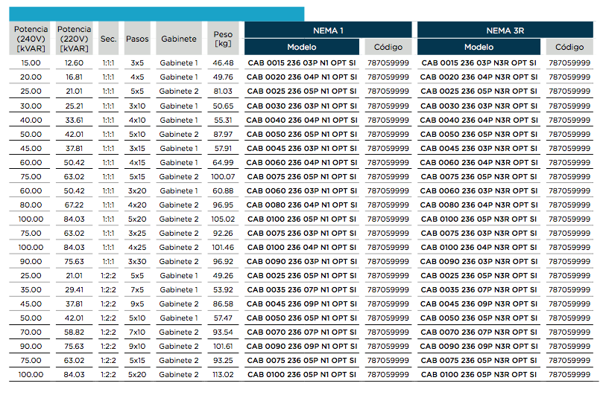Click the 3x5 Pasos cell
The height and width of the screenshot is (395, 603).
137,63
